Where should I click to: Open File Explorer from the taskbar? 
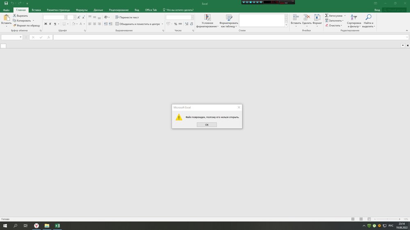[x=47, y=225]
